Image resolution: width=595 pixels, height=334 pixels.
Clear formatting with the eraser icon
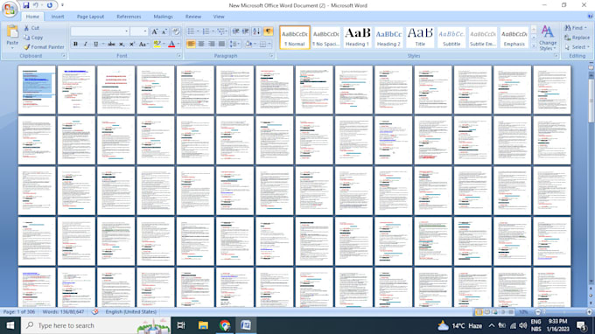(x=176, y=31)
